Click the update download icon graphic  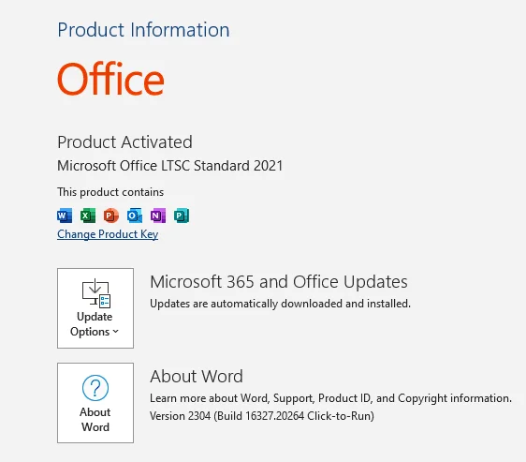96,293
